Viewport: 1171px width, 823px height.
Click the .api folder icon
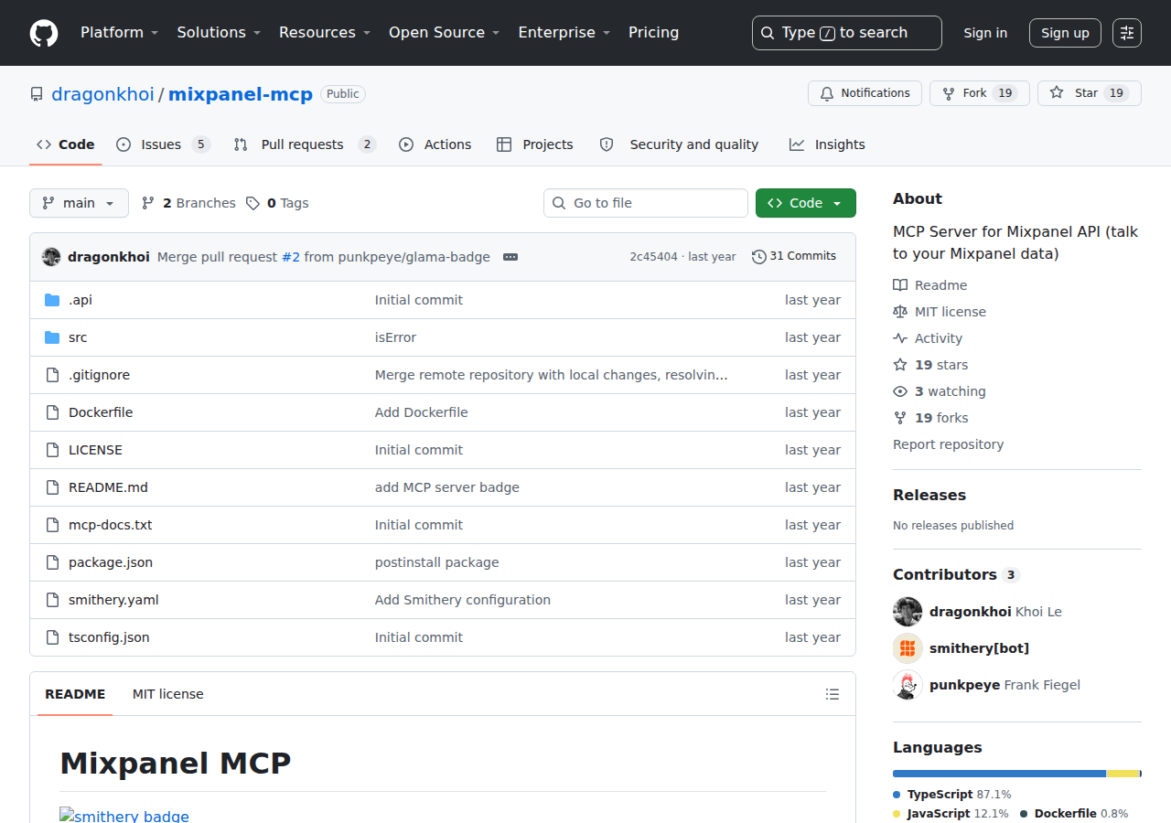(x=52, y=300)
